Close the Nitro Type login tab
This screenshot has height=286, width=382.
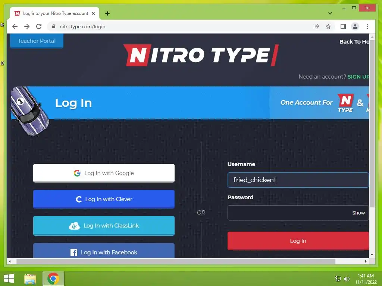tap(93, 13)
